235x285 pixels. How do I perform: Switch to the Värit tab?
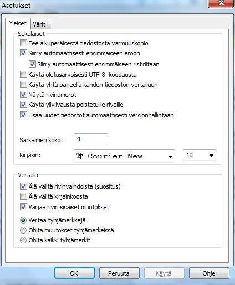tap(41, 24)
